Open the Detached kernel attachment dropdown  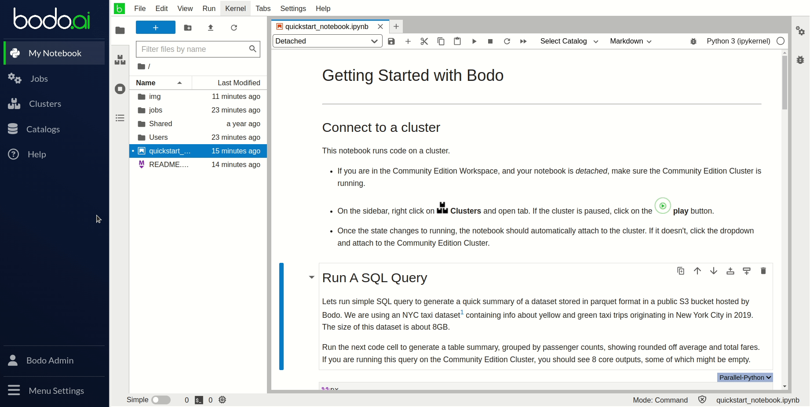coord(327,41)
